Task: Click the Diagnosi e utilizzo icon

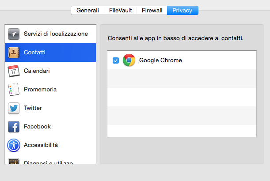Action: [14, 162]
